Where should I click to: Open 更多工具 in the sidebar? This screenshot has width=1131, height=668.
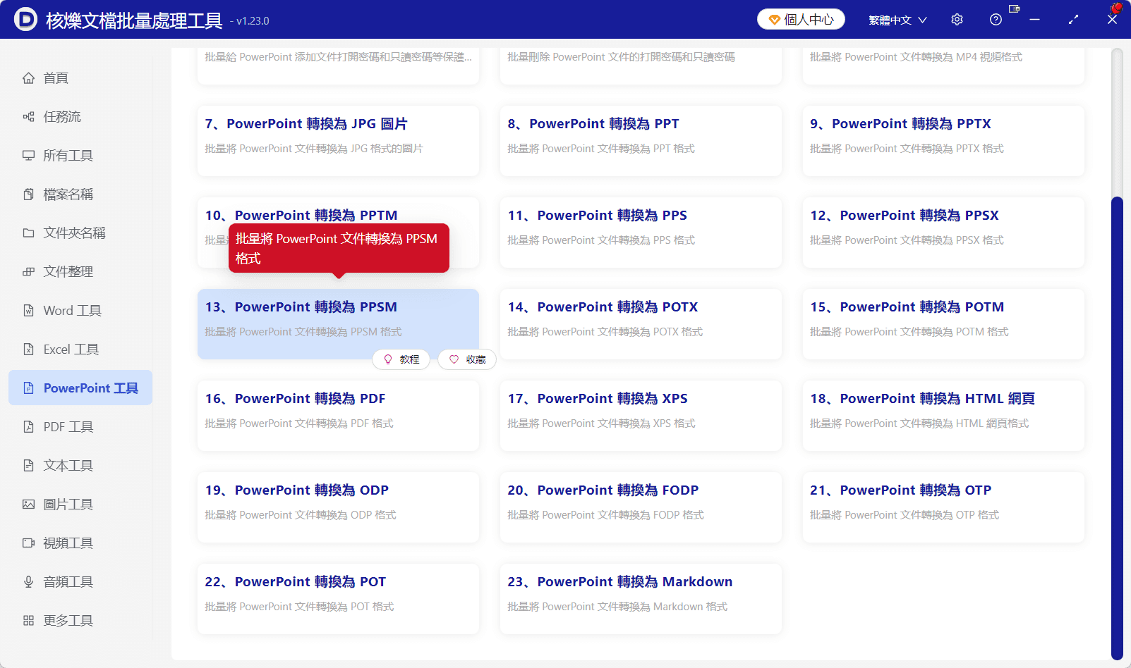coord(80,621)
